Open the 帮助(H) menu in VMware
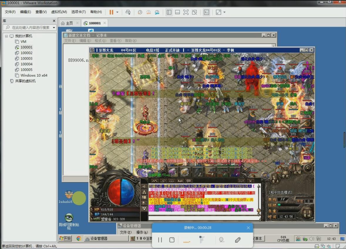The image size is (346, 249). pyautogui.click(x=96, y=12)
